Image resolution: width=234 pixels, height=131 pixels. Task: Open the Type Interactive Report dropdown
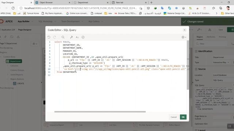[222, 62]
